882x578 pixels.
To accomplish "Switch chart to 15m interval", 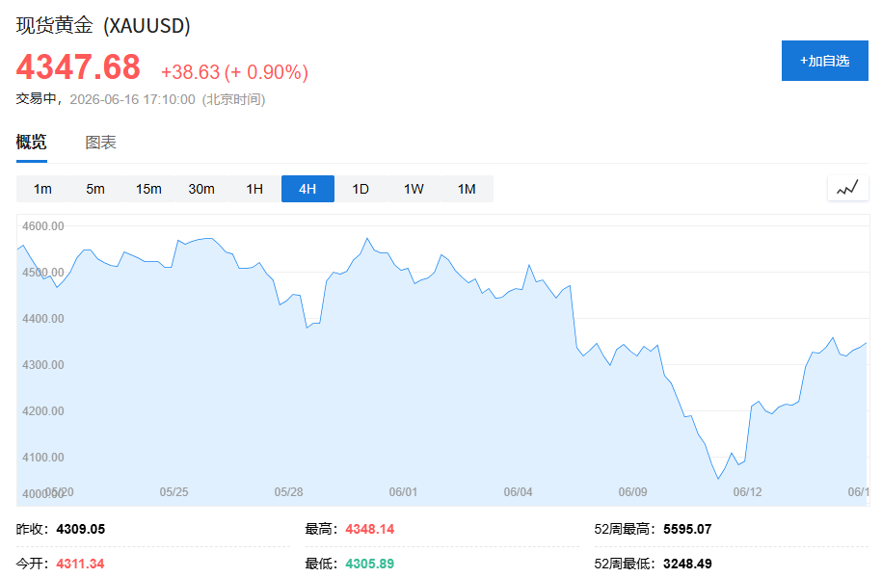I will point(148,189).
